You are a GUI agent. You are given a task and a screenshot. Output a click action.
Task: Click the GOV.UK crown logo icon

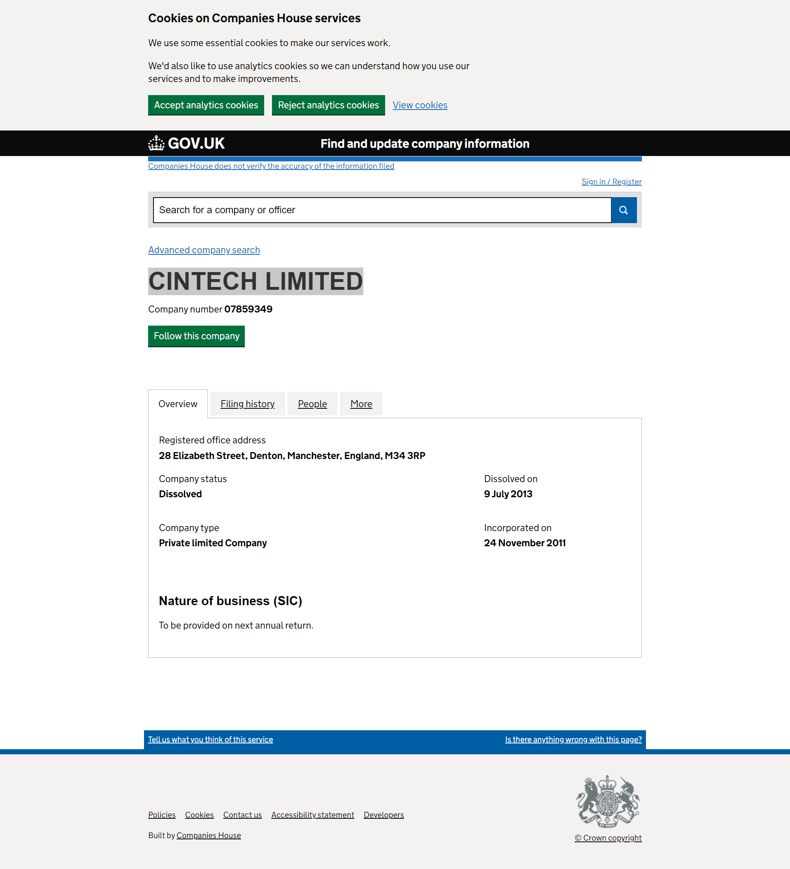156,143
